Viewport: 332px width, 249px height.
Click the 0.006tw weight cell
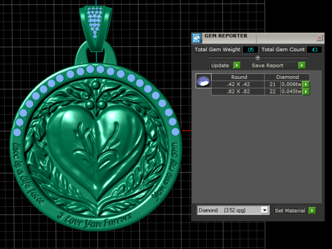point(291,84)
